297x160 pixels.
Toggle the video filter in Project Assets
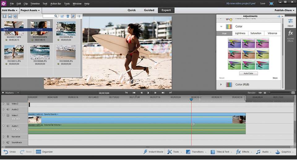point(5,16)
